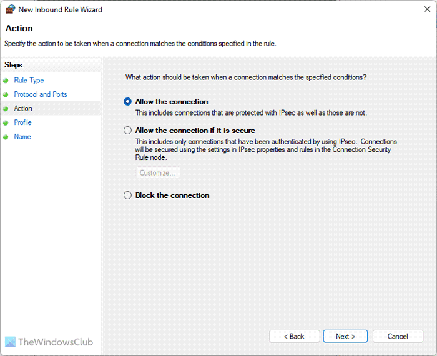Open the Protocol and Ports step
The image size is (437, 356).
point(41,94)
